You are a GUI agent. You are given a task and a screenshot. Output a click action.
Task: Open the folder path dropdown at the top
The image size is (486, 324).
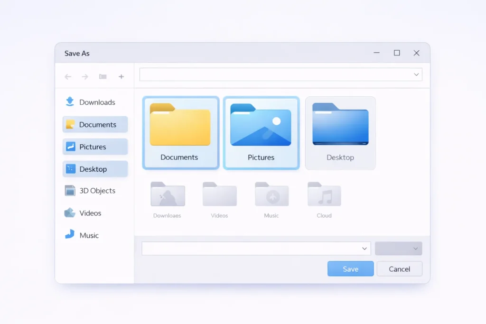(416, 74)
